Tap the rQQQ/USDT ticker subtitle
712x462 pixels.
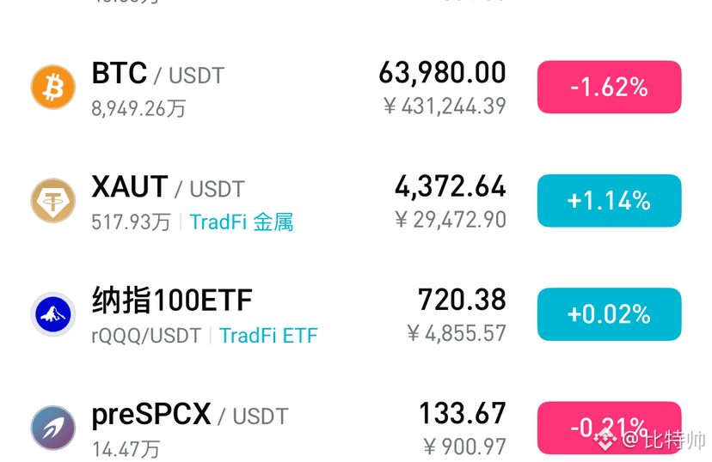point(146,336)
